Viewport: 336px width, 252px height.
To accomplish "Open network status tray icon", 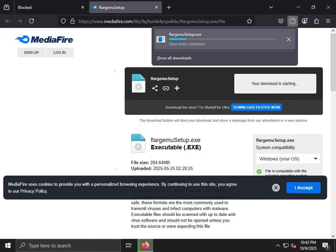I will point(286,245).
